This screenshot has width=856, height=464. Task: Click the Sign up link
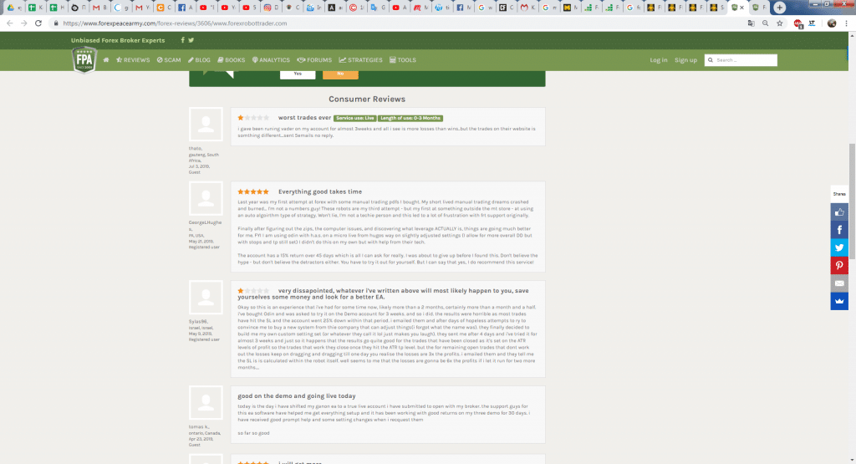click(685, 60)
